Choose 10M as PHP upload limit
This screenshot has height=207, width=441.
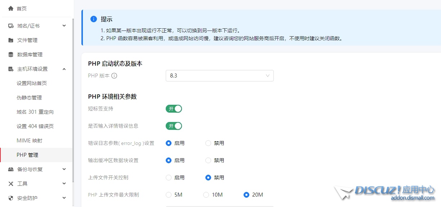pos(206,195)
